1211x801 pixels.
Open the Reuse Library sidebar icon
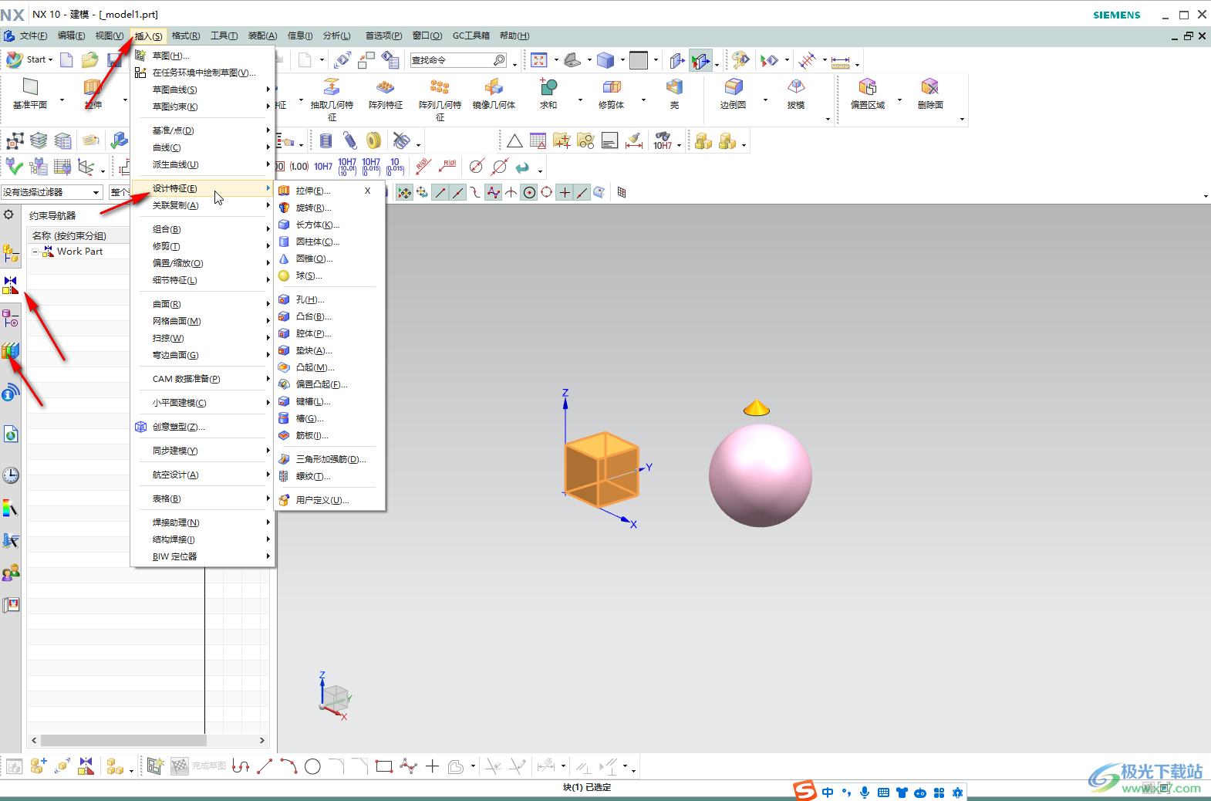pyautogui.click(x=10, y=351)
